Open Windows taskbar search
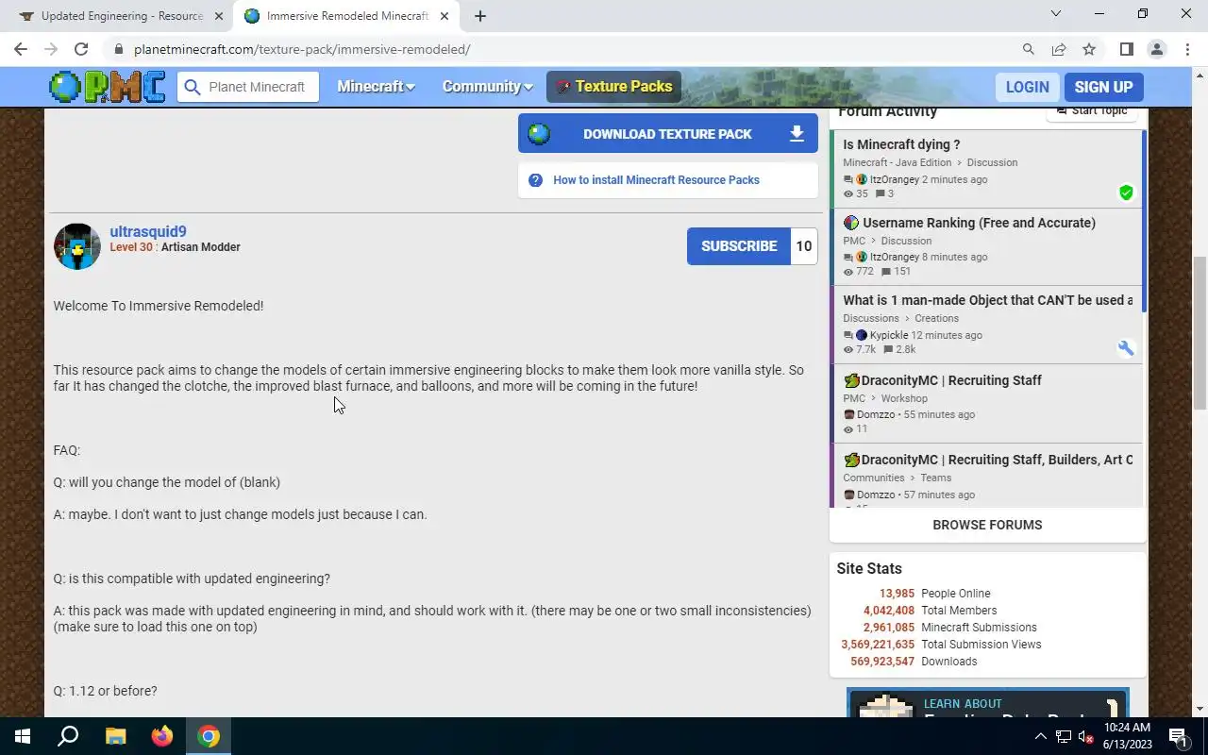Screen dimensions: 1208x755 pyautogui.click(x=68, y=736)
